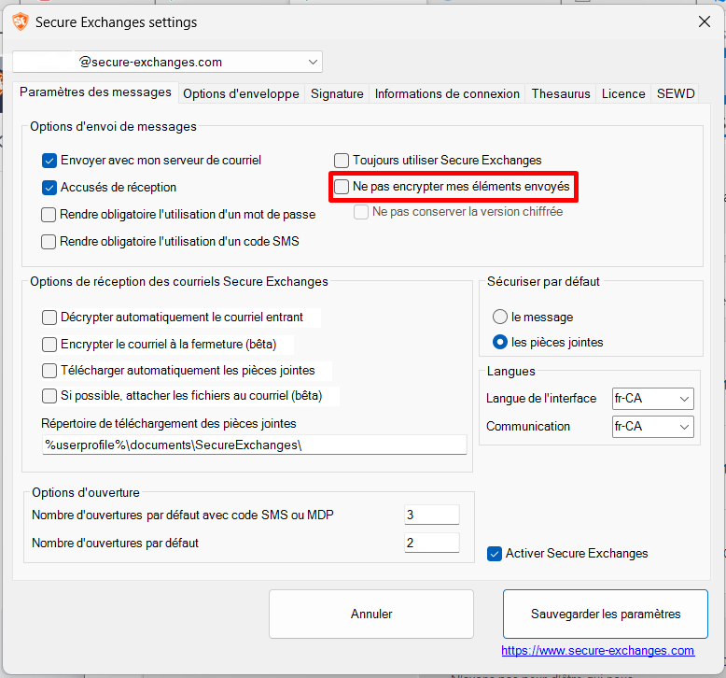Check Si possible, attacher les fichiers au courriel
Image resolution: width=726 pixels, height=678 pixels.
[49, 396]
